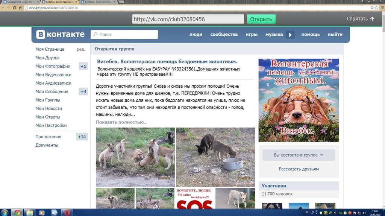Click the browser back arrow
The width and height of the screenshot is (385, 216).
(x=3, y=8)
